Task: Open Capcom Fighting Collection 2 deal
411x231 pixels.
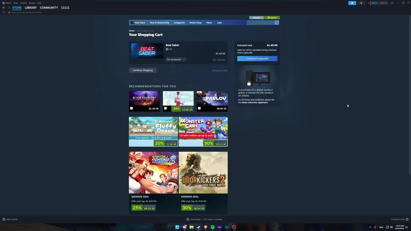Action: (153, 183)
